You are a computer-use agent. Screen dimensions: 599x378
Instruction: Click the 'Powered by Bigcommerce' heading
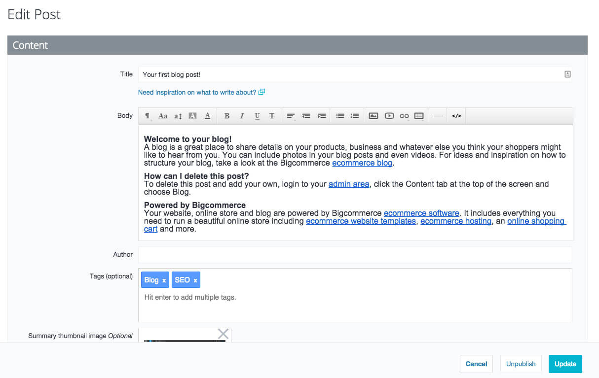point(195,205)
